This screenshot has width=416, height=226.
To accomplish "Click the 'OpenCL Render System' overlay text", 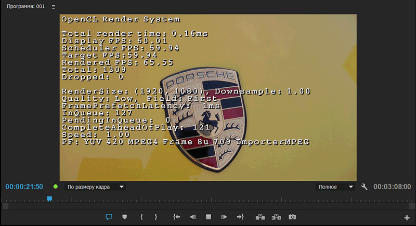I will tap(121, 19).
